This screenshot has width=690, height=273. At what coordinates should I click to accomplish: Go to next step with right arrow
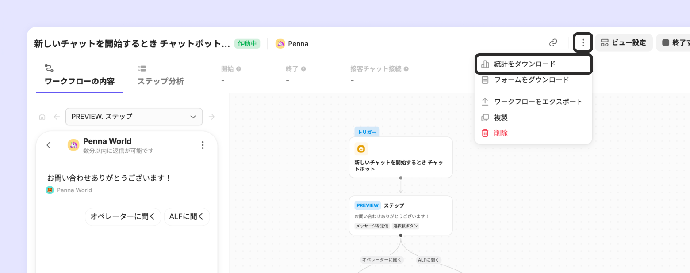pyautogui.click(x=212, y=117)
